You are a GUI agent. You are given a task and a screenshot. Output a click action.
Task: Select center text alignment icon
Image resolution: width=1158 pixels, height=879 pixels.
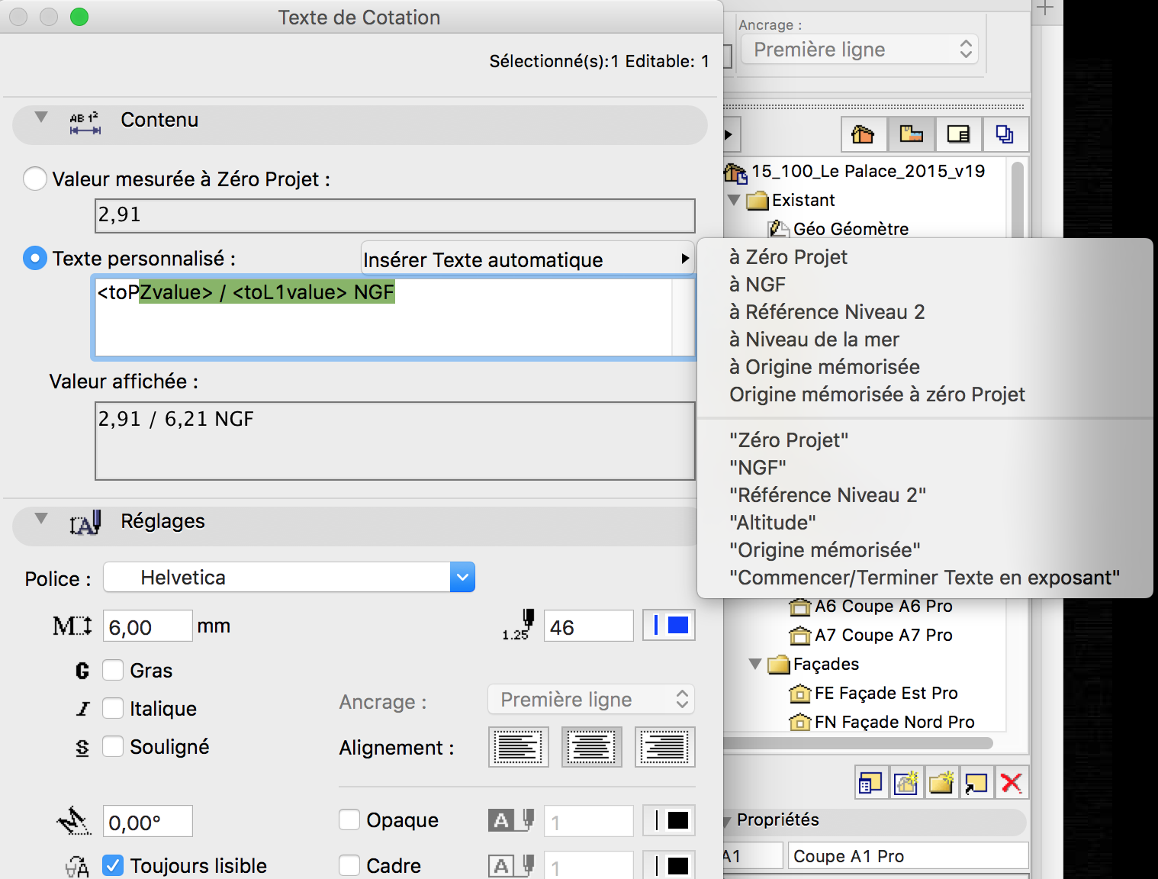click(592, 747)
